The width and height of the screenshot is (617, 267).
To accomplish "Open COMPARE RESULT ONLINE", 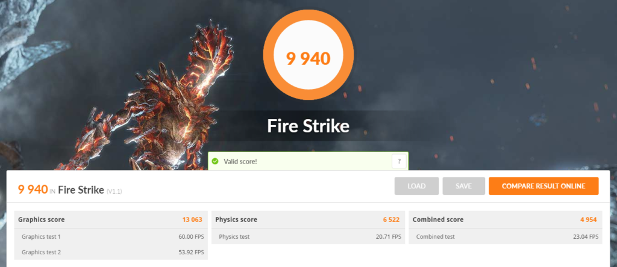I will tap(543, 186).
